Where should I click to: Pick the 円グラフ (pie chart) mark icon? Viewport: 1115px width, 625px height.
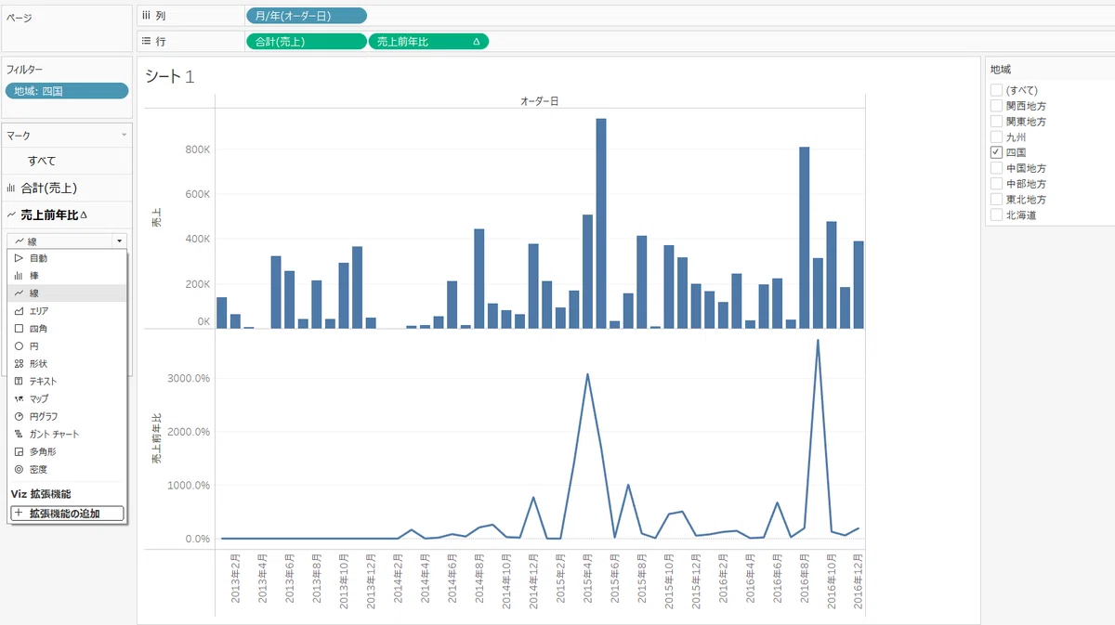point(19,416)
